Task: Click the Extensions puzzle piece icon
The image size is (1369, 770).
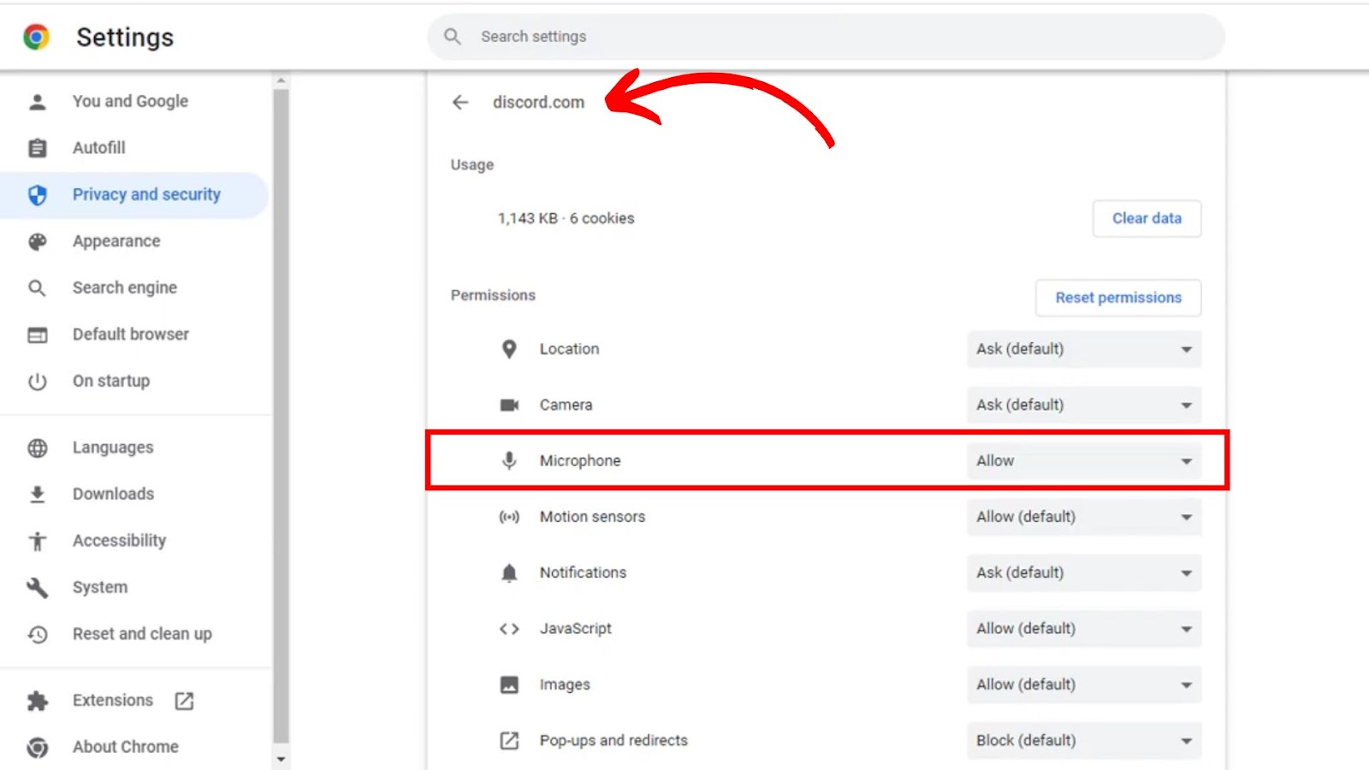Action: pyautogui.click(x=38, y=702)
